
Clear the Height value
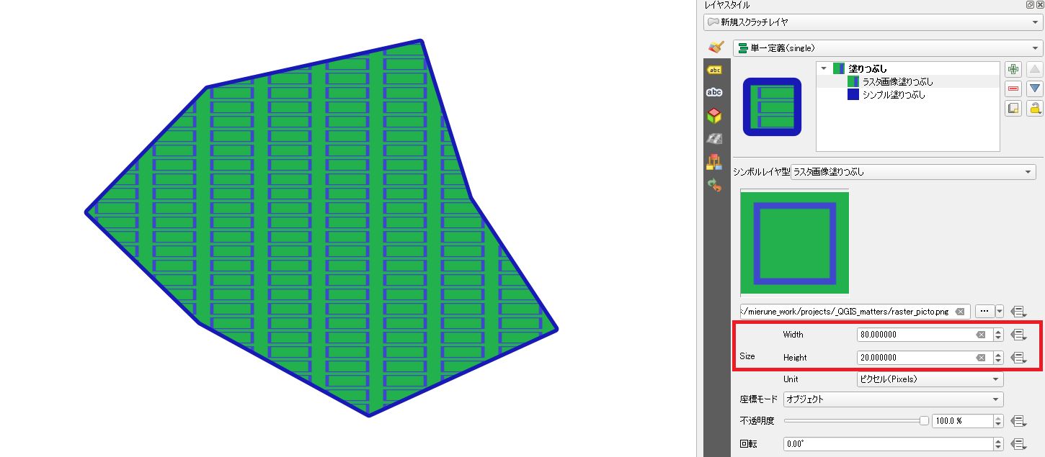tap(981, 358)
